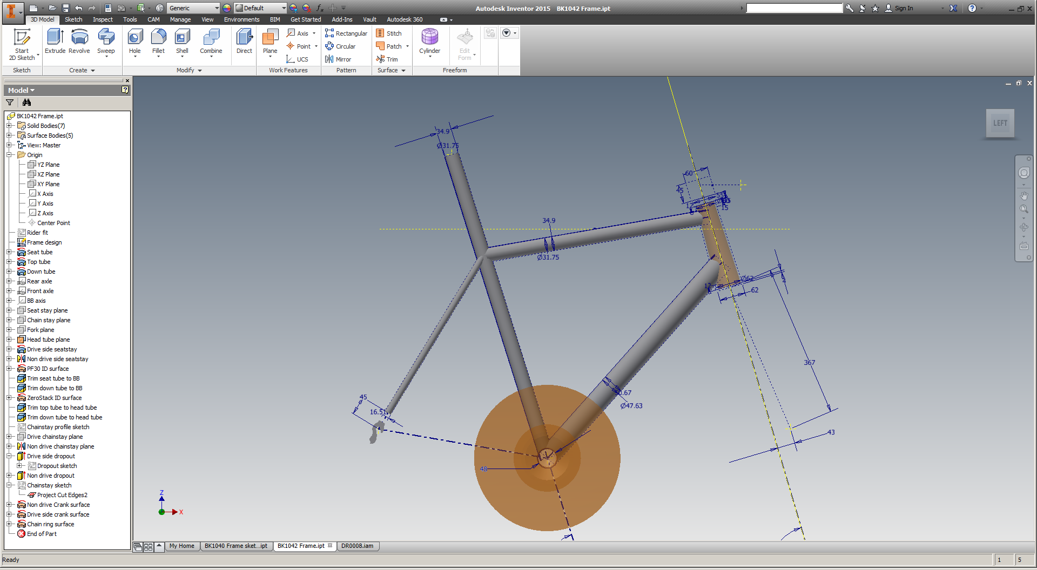Apply a Rectangular pattern
1037x570 pixels.
[346, 33]
